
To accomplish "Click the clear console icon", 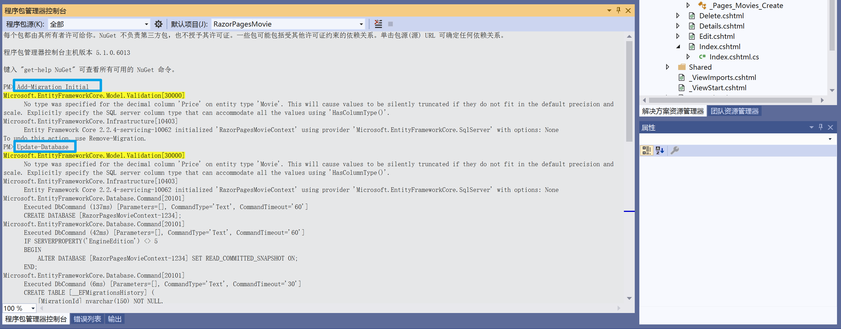I will tap(378, 24).
